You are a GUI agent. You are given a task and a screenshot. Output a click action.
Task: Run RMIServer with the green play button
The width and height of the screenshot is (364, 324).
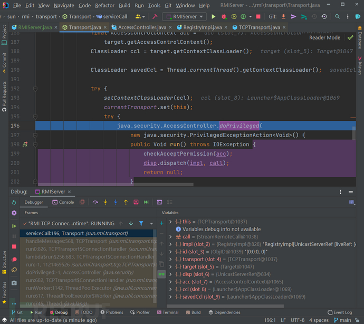tap(213, 16)
